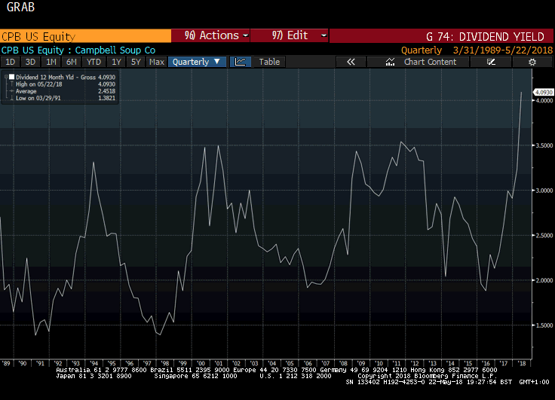Open the Actions dropdown menu

[x=211, y=35]
